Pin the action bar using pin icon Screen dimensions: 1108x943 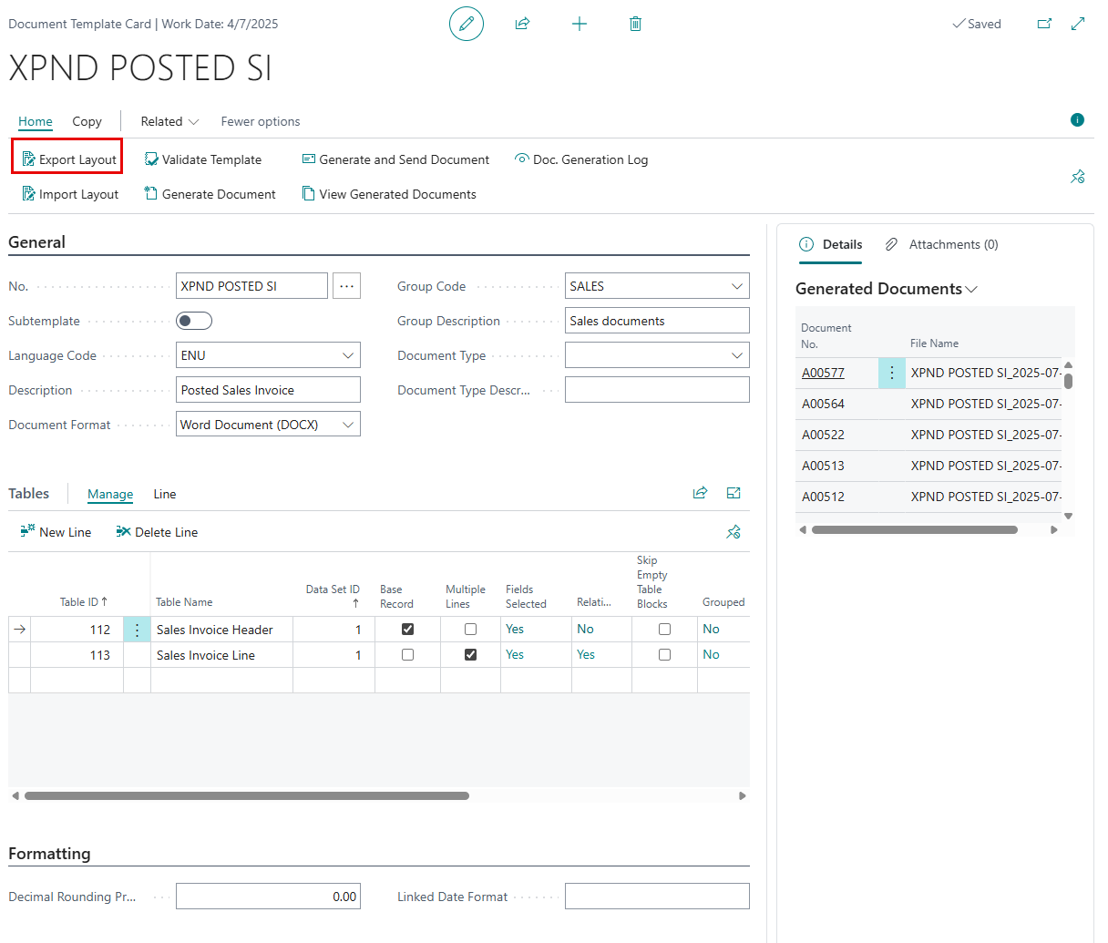click(x=1077, y=177)
